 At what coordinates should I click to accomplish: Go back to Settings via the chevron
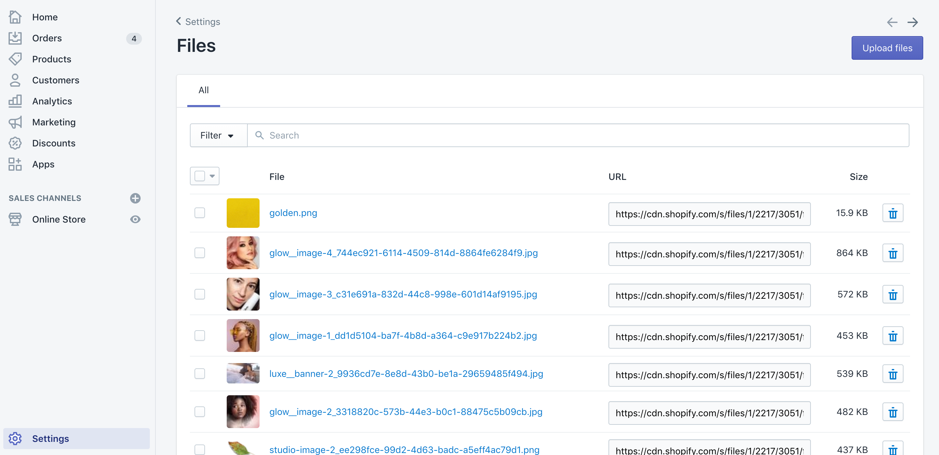tap(179, 21)
